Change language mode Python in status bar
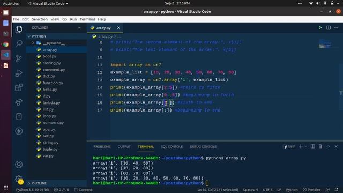This screenshot has height=193, width=343. (x=292, y=189)
